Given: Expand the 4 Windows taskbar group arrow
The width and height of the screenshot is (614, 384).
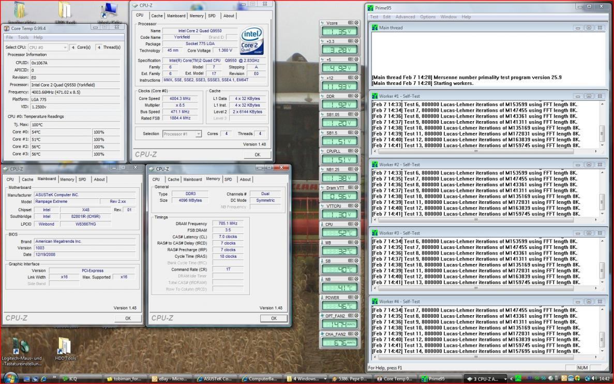Looking at the screenshot, I should 325,379.
